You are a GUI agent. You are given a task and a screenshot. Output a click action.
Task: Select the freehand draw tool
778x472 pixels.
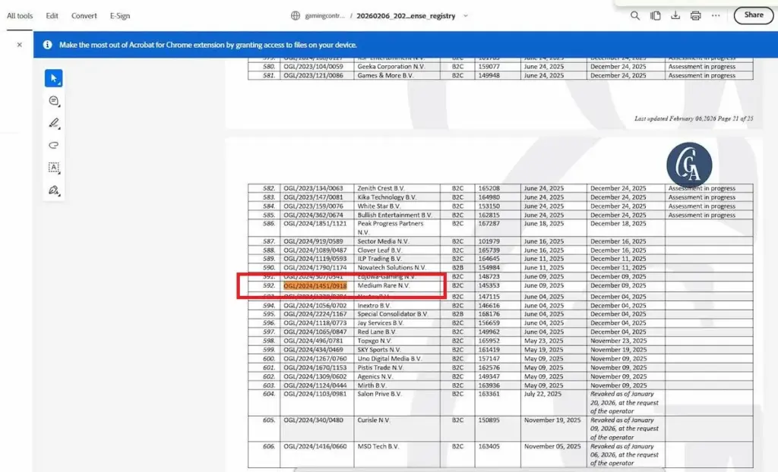(54, 145)
